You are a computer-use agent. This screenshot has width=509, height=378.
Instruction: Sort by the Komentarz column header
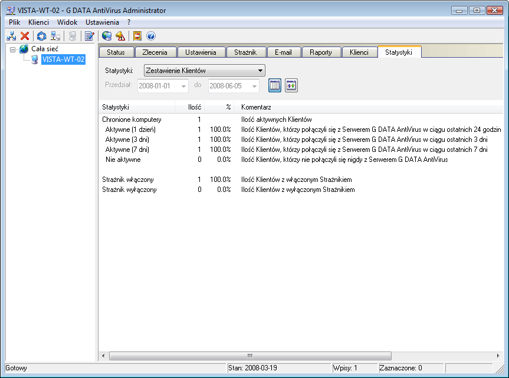pyautogui.click(x=369, y=107)
